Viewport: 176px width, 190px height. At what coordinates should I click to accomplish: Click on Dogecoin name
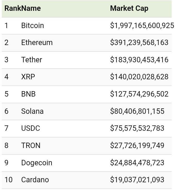tap(37, 163)
